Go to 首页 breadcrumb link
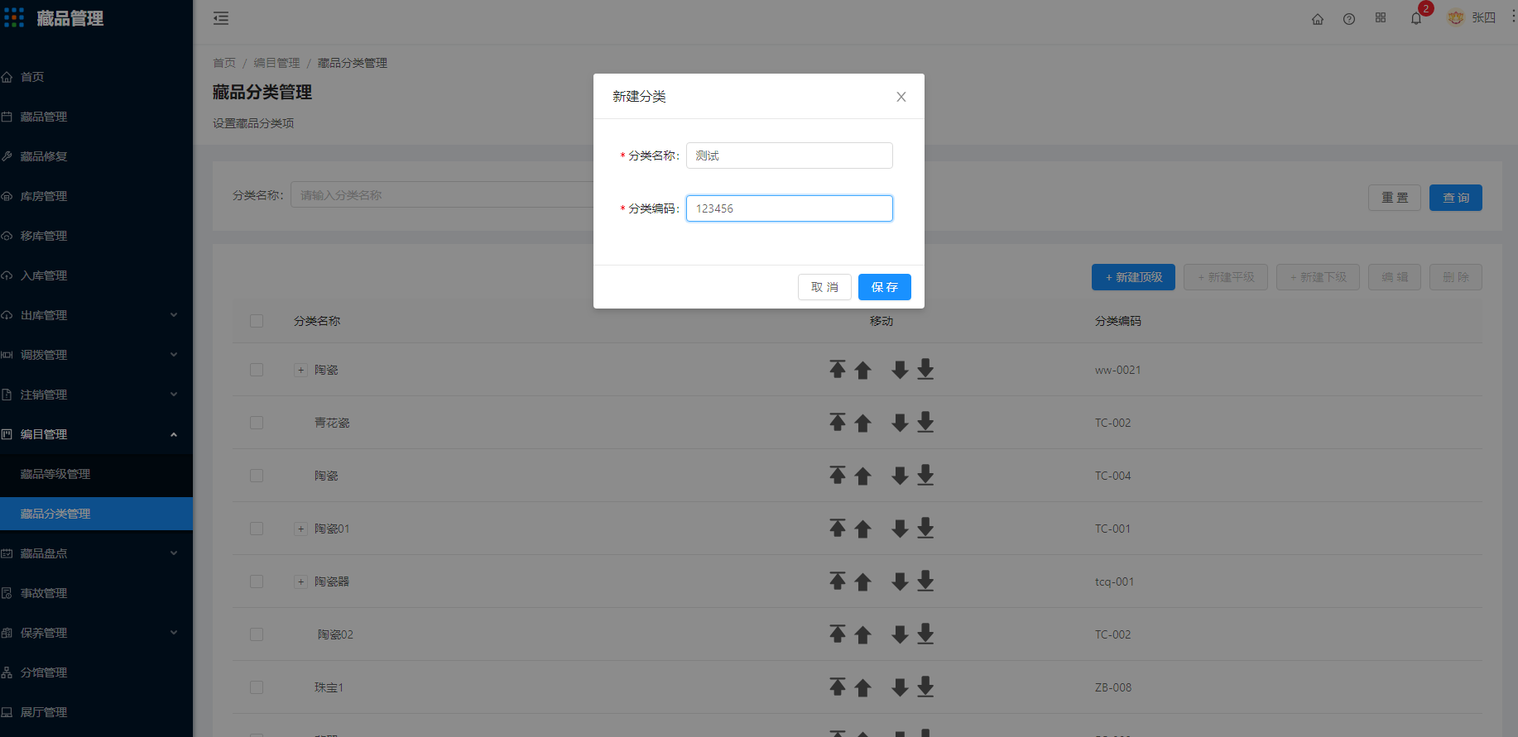Image resolution: width=1518 pixels, height=737 pixels. 224,63
